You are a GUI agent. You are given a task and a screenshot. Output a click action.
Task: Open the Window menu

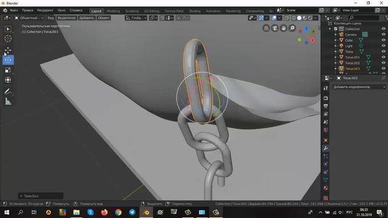[x=62, y=10]
